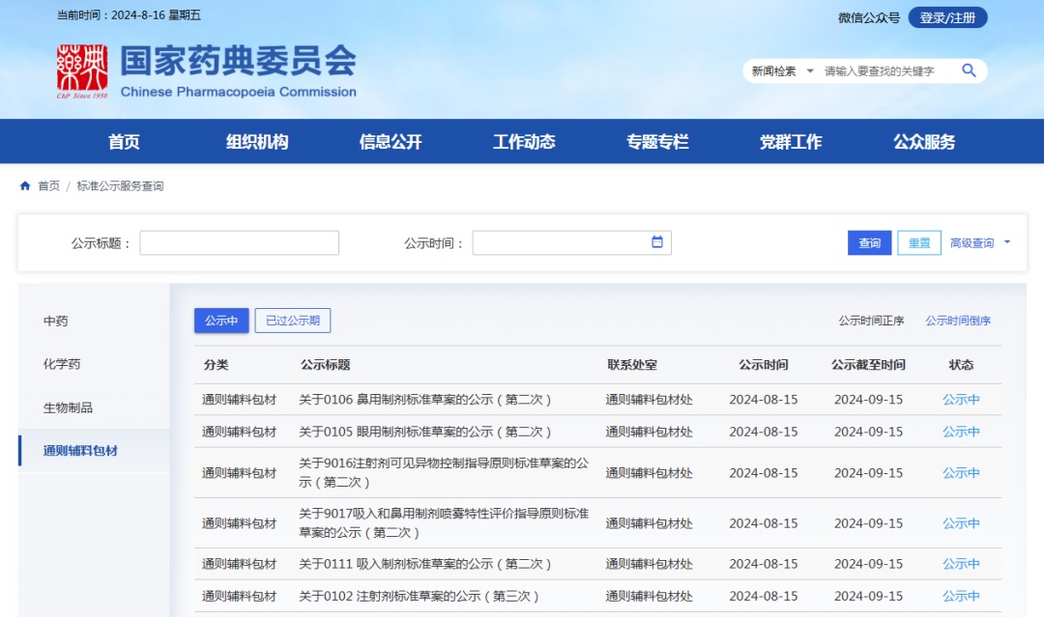The width and height of the screenshot is (1044, 617).
Task: Open the calendar date picker icon
Action: coord(657,242)
